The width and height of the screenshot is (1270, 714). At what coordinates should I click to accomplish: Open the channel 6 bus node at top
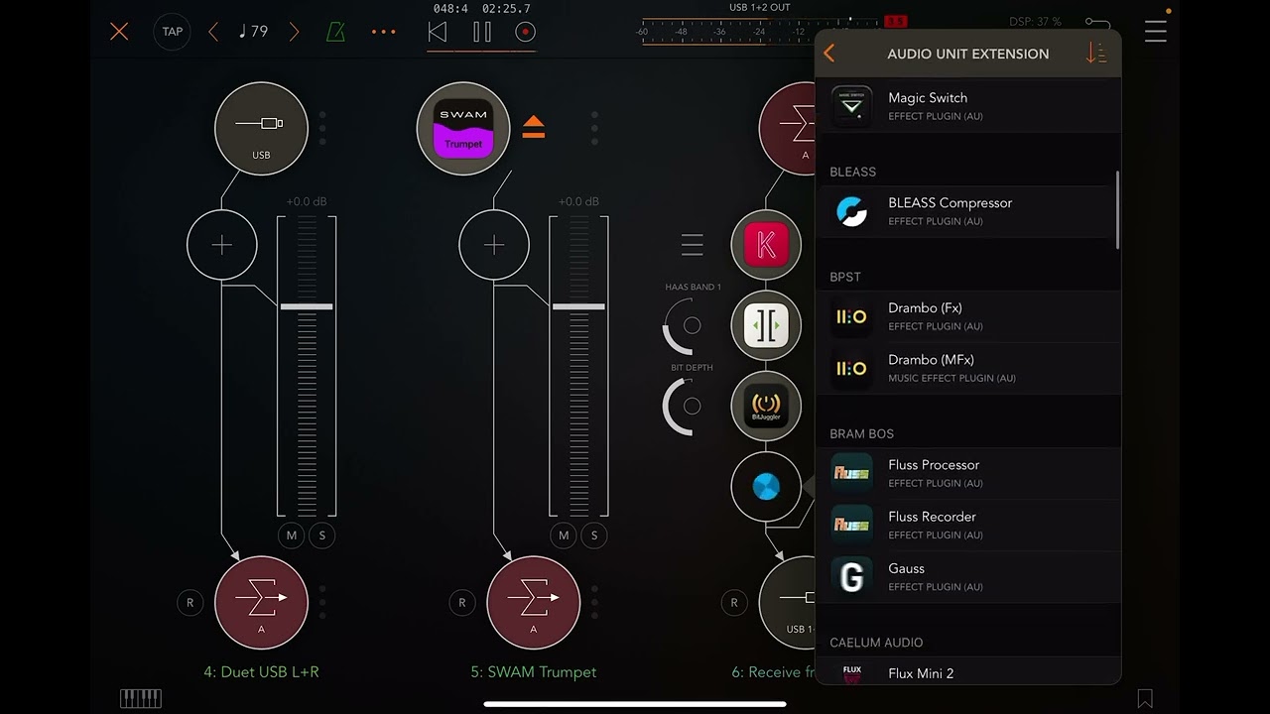[788, 129]
